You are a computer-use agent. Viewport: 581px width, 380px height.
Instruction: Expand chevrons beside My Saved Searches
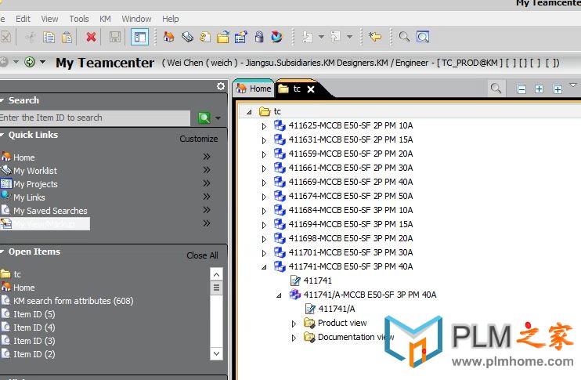coord(207,210)
